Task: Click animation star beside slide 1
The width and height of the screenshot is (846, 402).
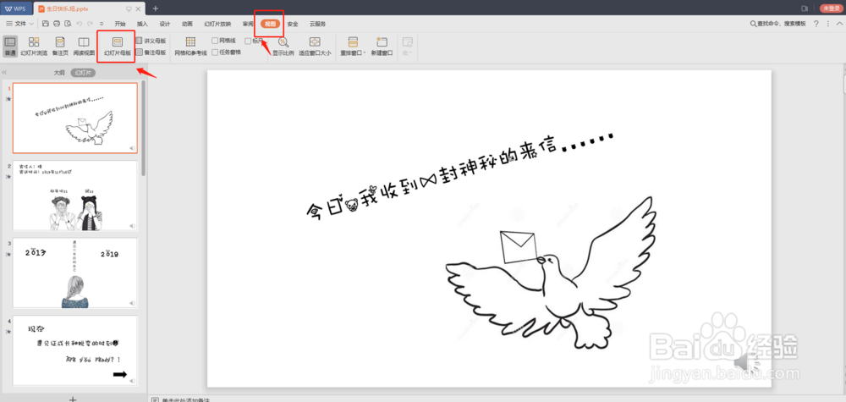Action: tap(8, 99)
